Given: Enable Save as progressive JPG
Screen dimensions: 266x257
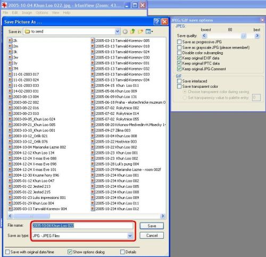Looking at the screenshot, I should coord(179,42).
